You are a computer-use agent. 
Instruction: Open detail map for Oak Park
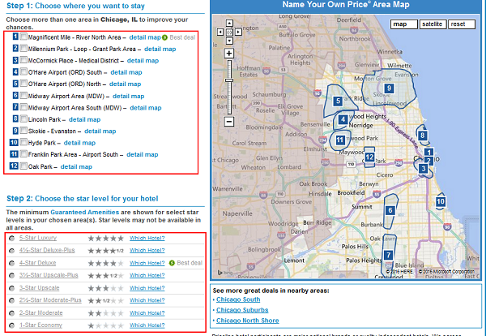tap(76, 166)
